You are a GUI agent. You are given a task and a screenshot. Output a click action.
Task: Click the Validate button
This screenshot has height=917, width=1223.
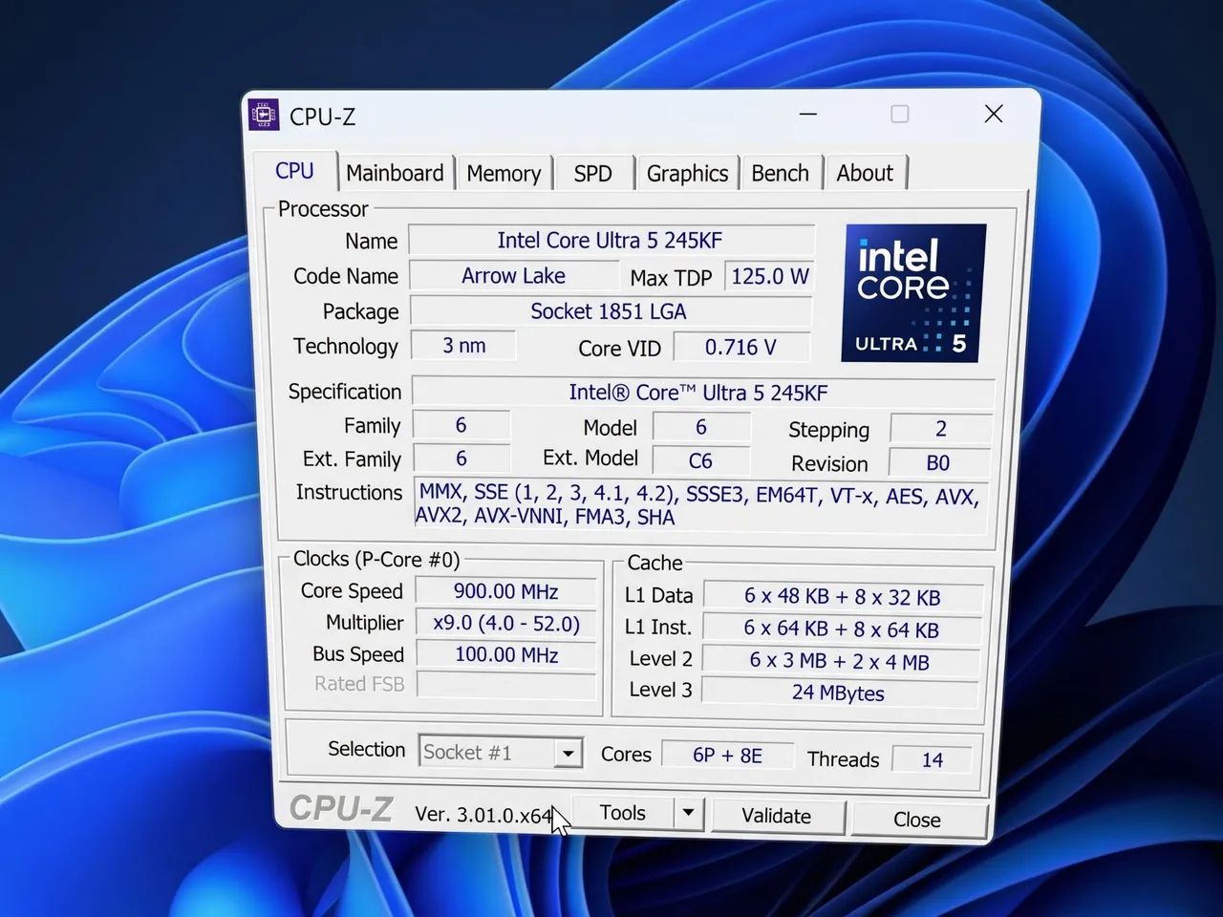pos(777,817)
